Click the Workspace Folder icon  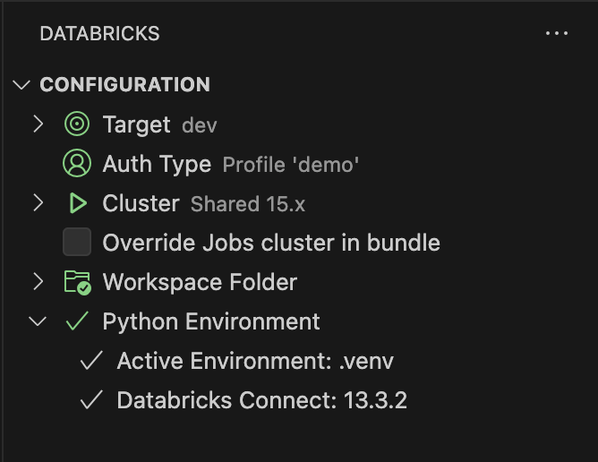click(78, 282)
